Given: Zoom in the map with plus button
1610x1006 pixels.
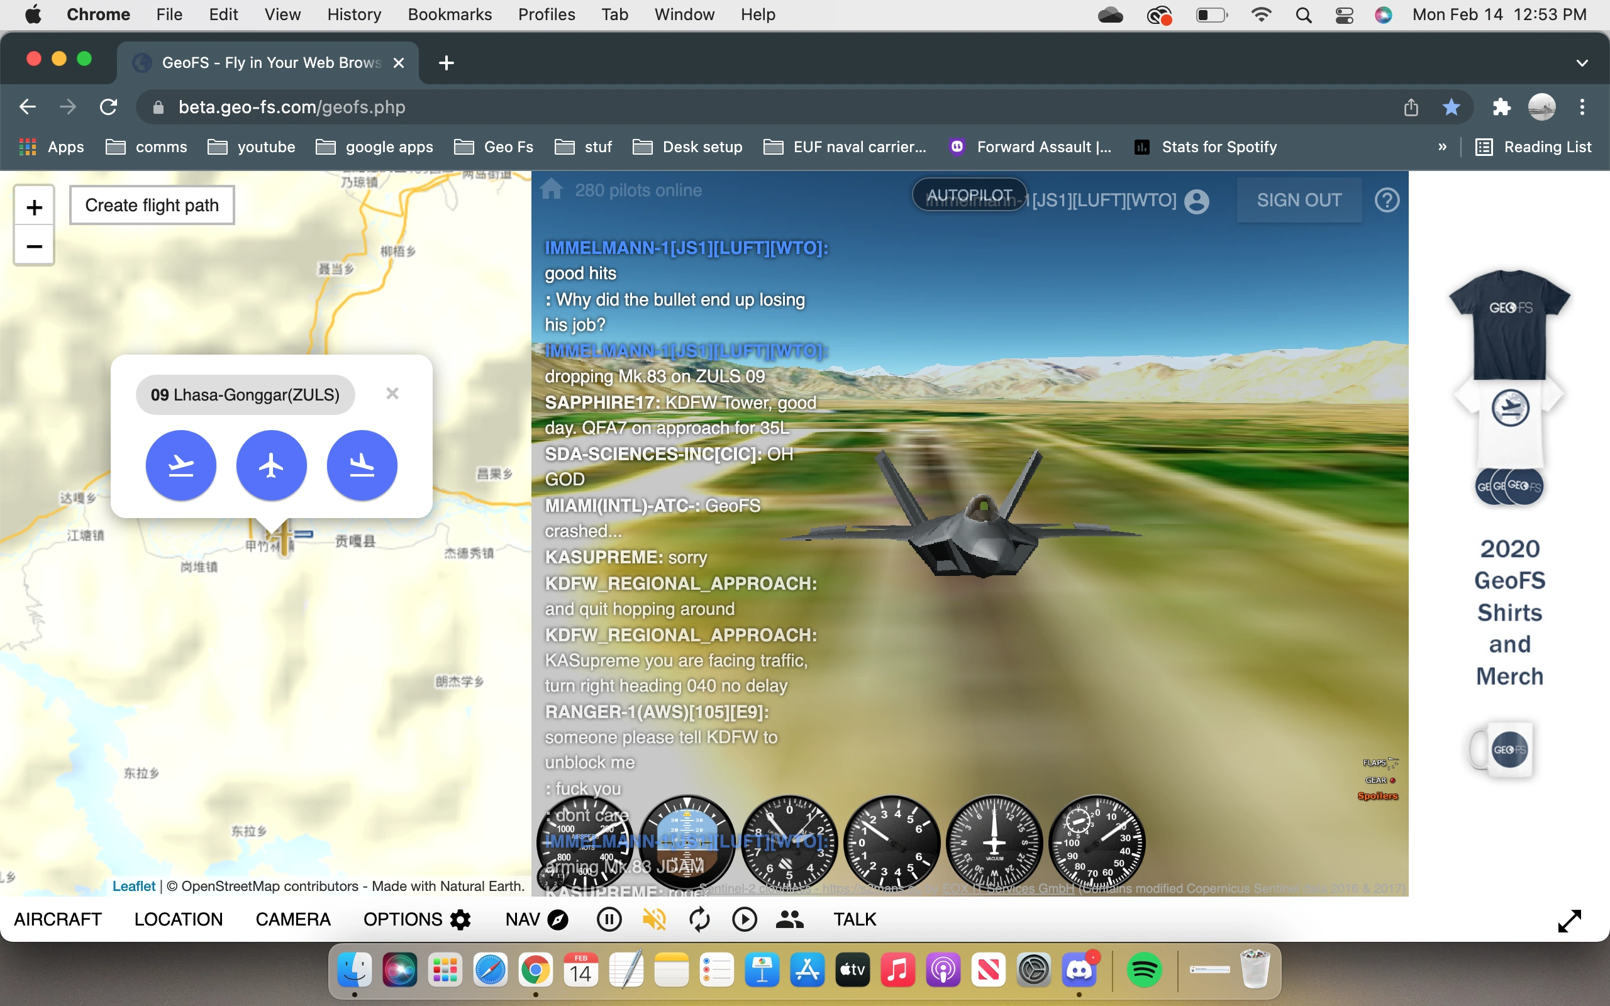Looking at the screenshot, I should 35,207.
